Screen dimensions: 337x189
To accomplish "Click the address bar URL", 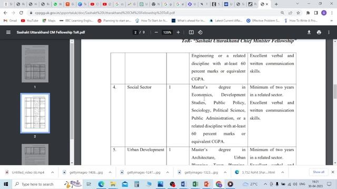I will pos(105,13).
